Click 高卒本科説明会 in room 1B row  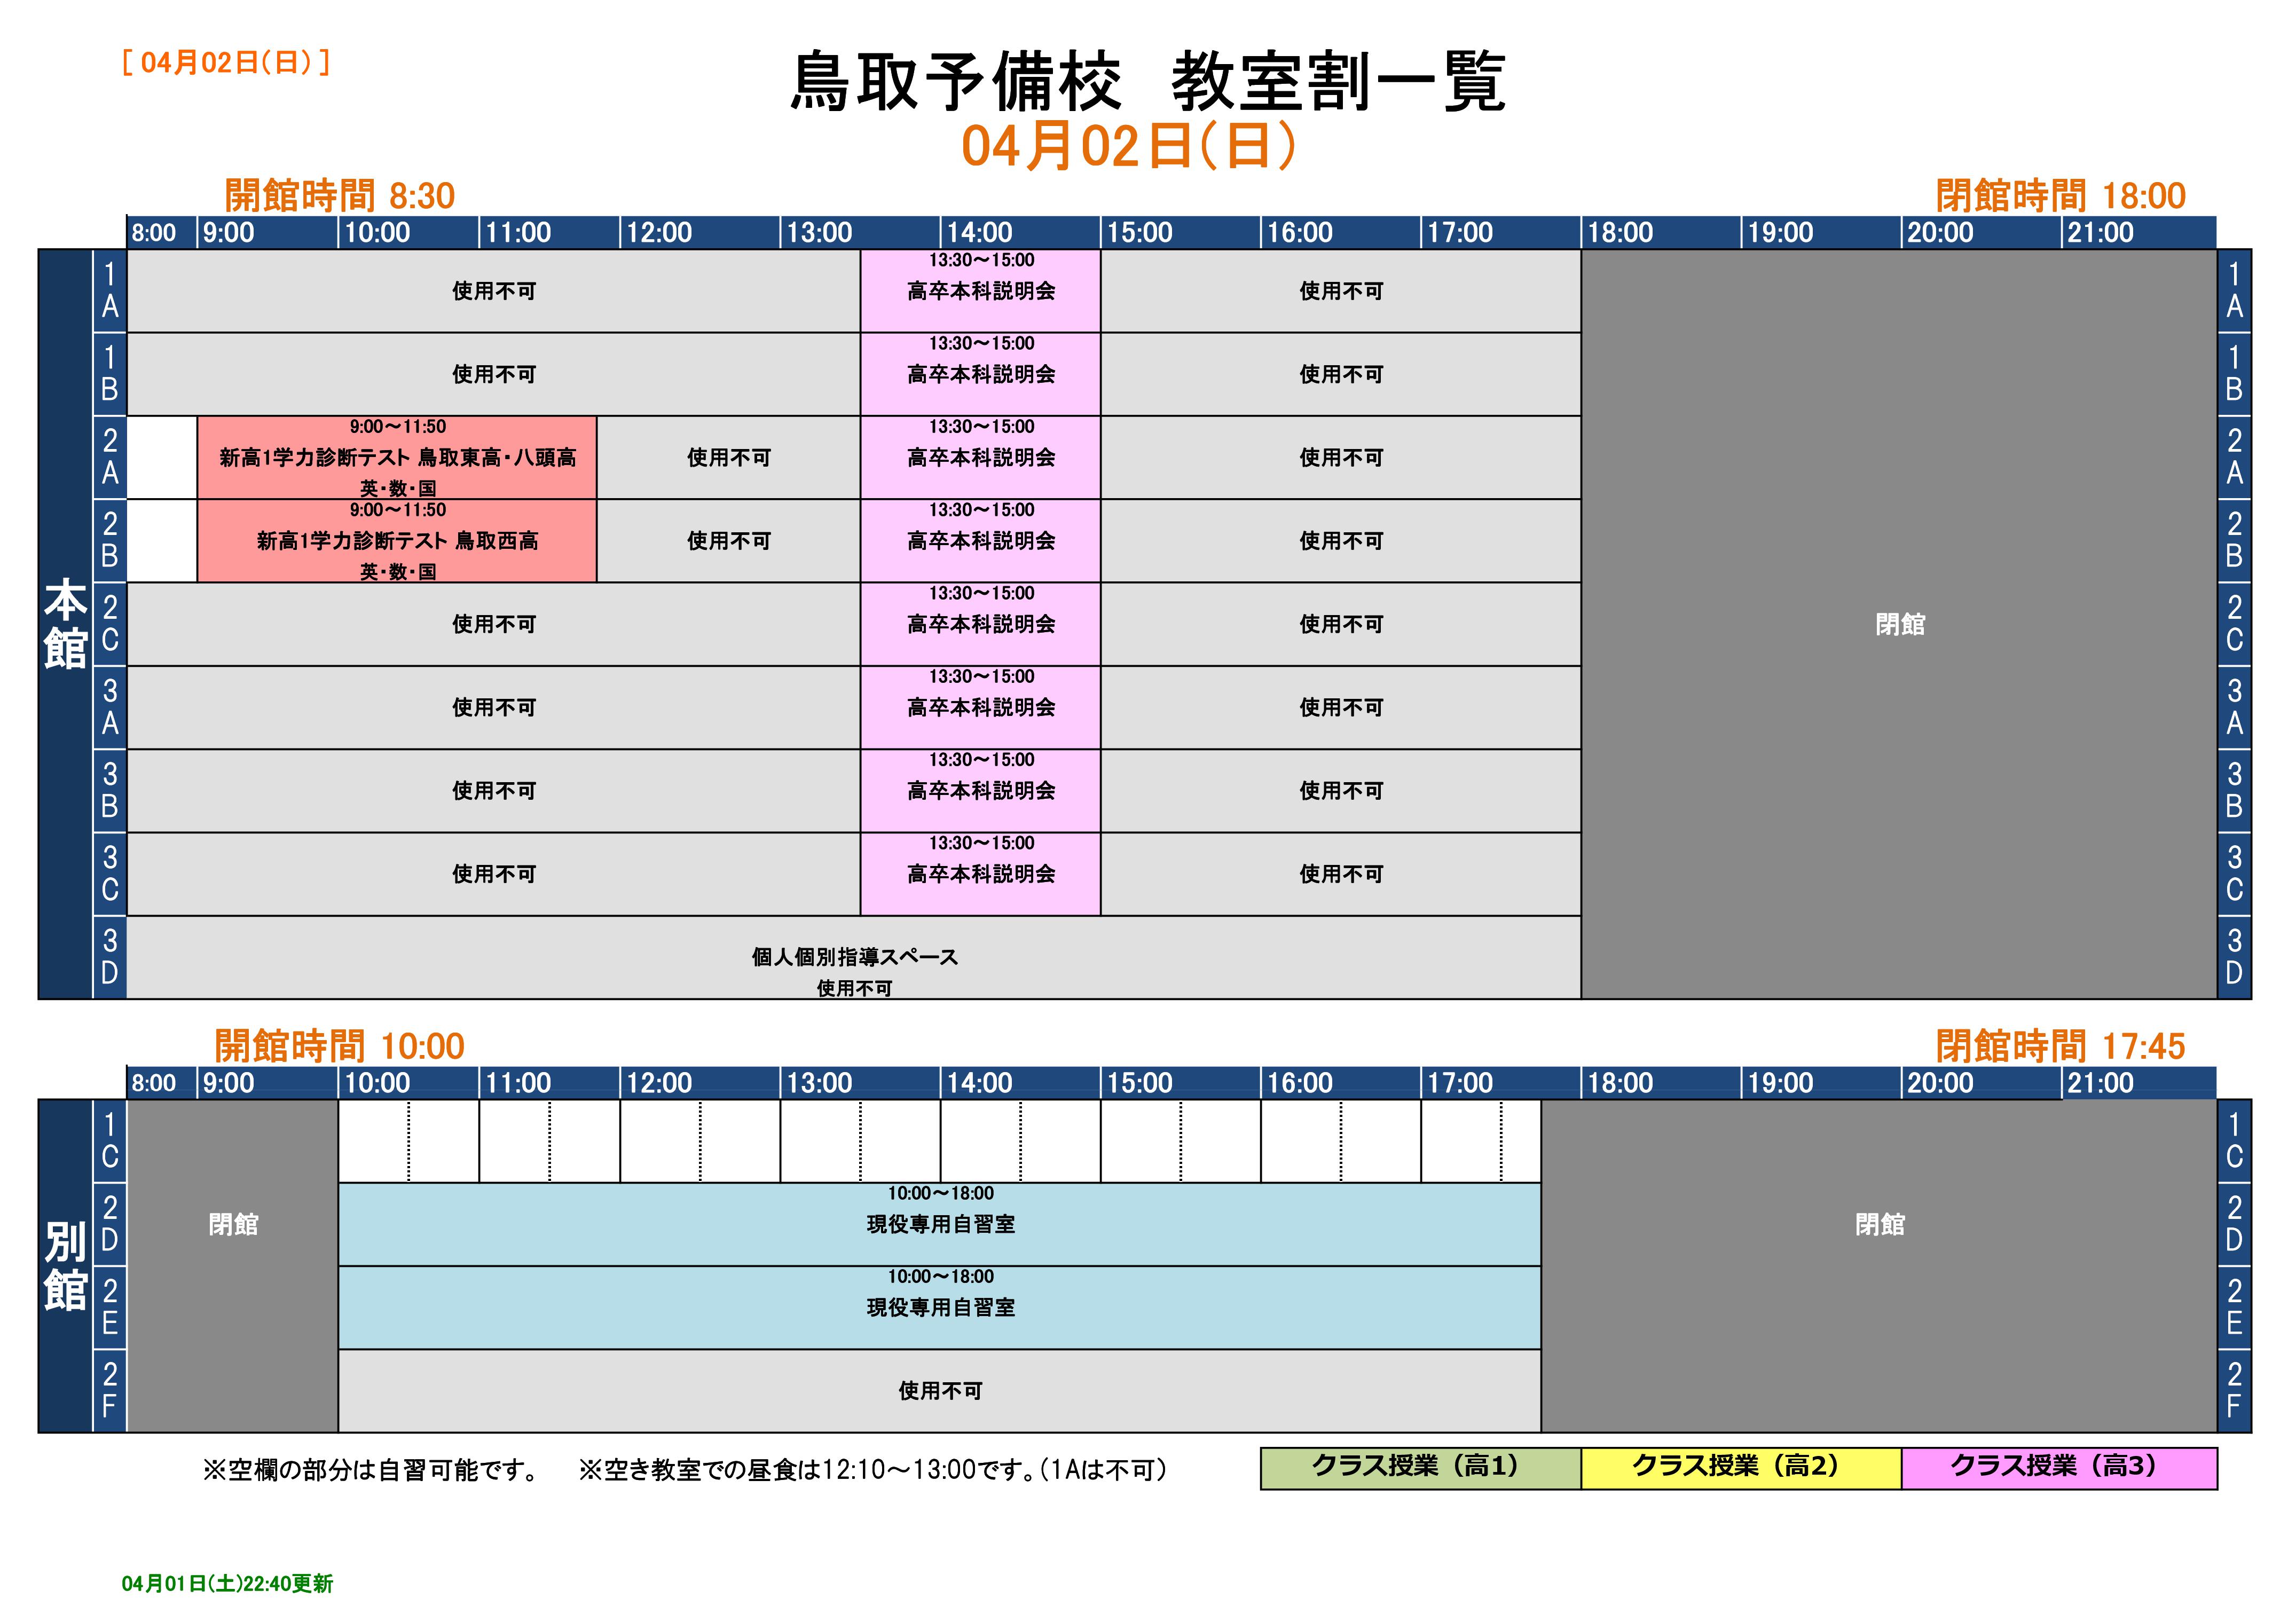coord(981,374)
